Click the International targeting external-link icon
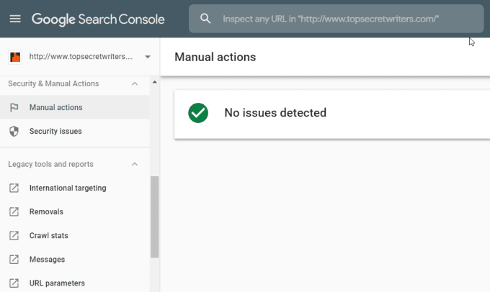Viewport: 490px width, 292px height. click(14, 188)
